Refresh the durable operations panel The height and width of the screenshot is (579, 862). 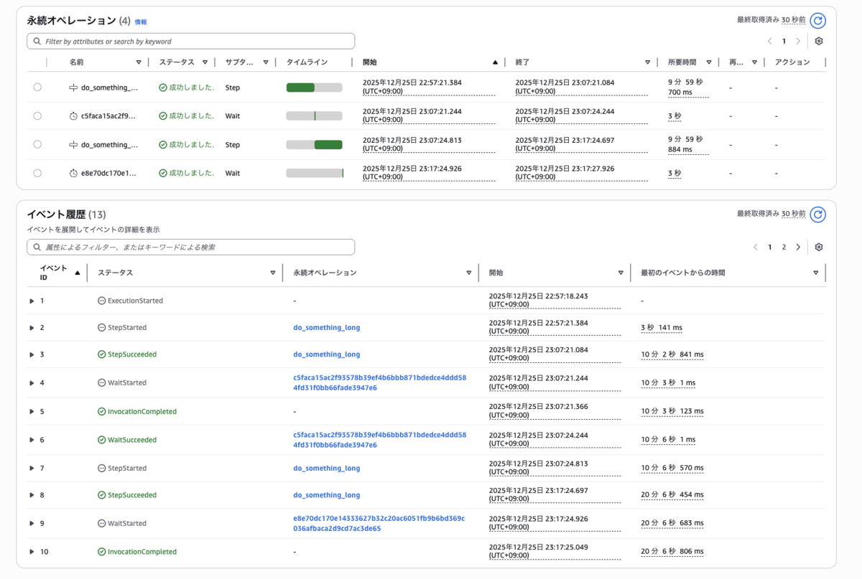[x=817, y=21]
